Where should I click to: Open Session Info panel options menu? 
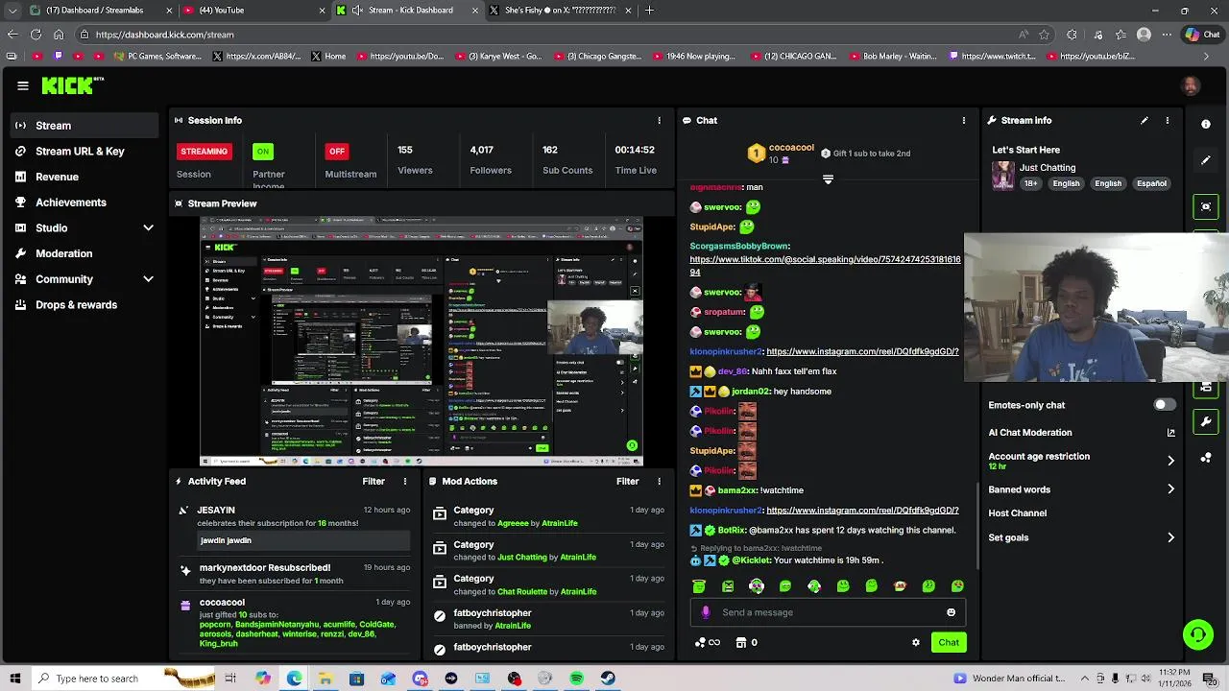pyautogui.click(x=659, y=120)
